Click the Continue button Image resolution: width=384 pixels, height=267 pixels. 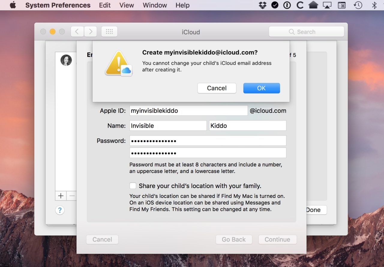click(x=277, y=239)
